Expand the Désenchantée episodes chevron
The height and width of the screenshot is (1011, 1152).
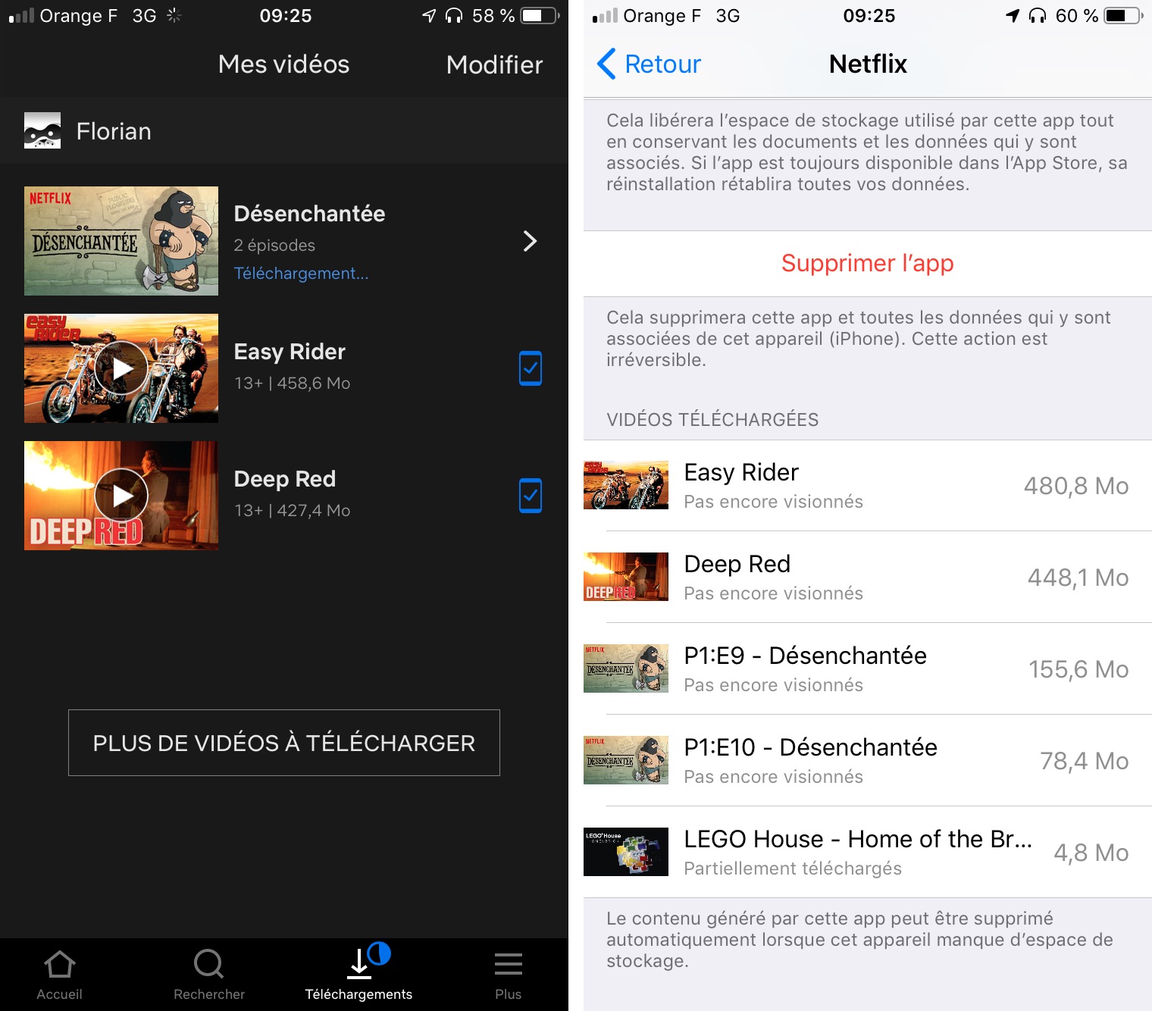coord(530,241)
